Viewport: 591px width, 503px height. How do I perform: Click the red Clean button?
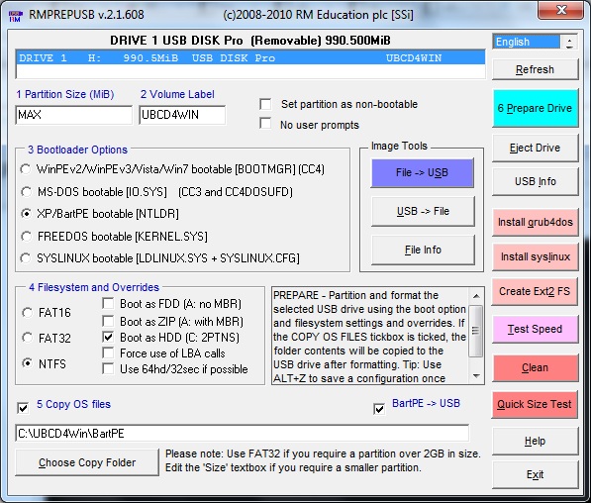(535, 367)
